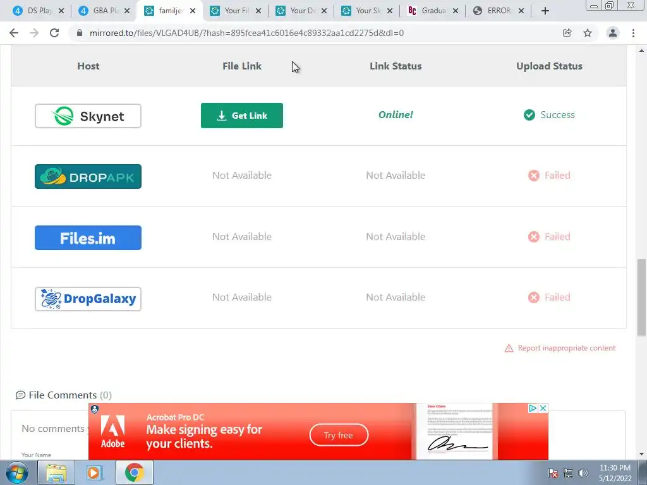
Task: Open media player from taskbar
Action: coord(95,472)
